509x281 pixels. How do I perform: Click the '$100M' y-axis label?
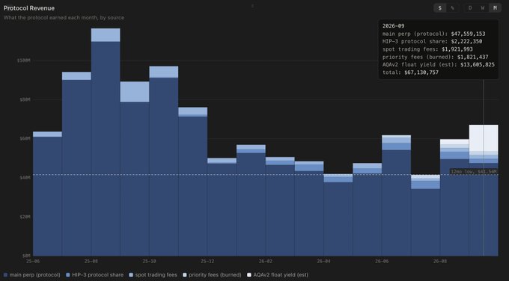[x=23, y=61]
